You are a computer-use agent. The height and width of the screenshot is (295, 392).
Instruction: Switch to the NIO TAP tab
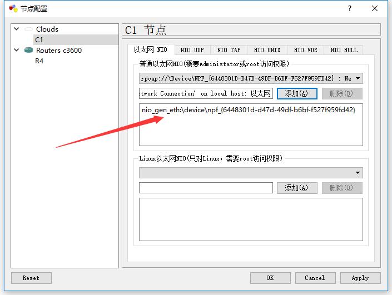pos(229,50)
